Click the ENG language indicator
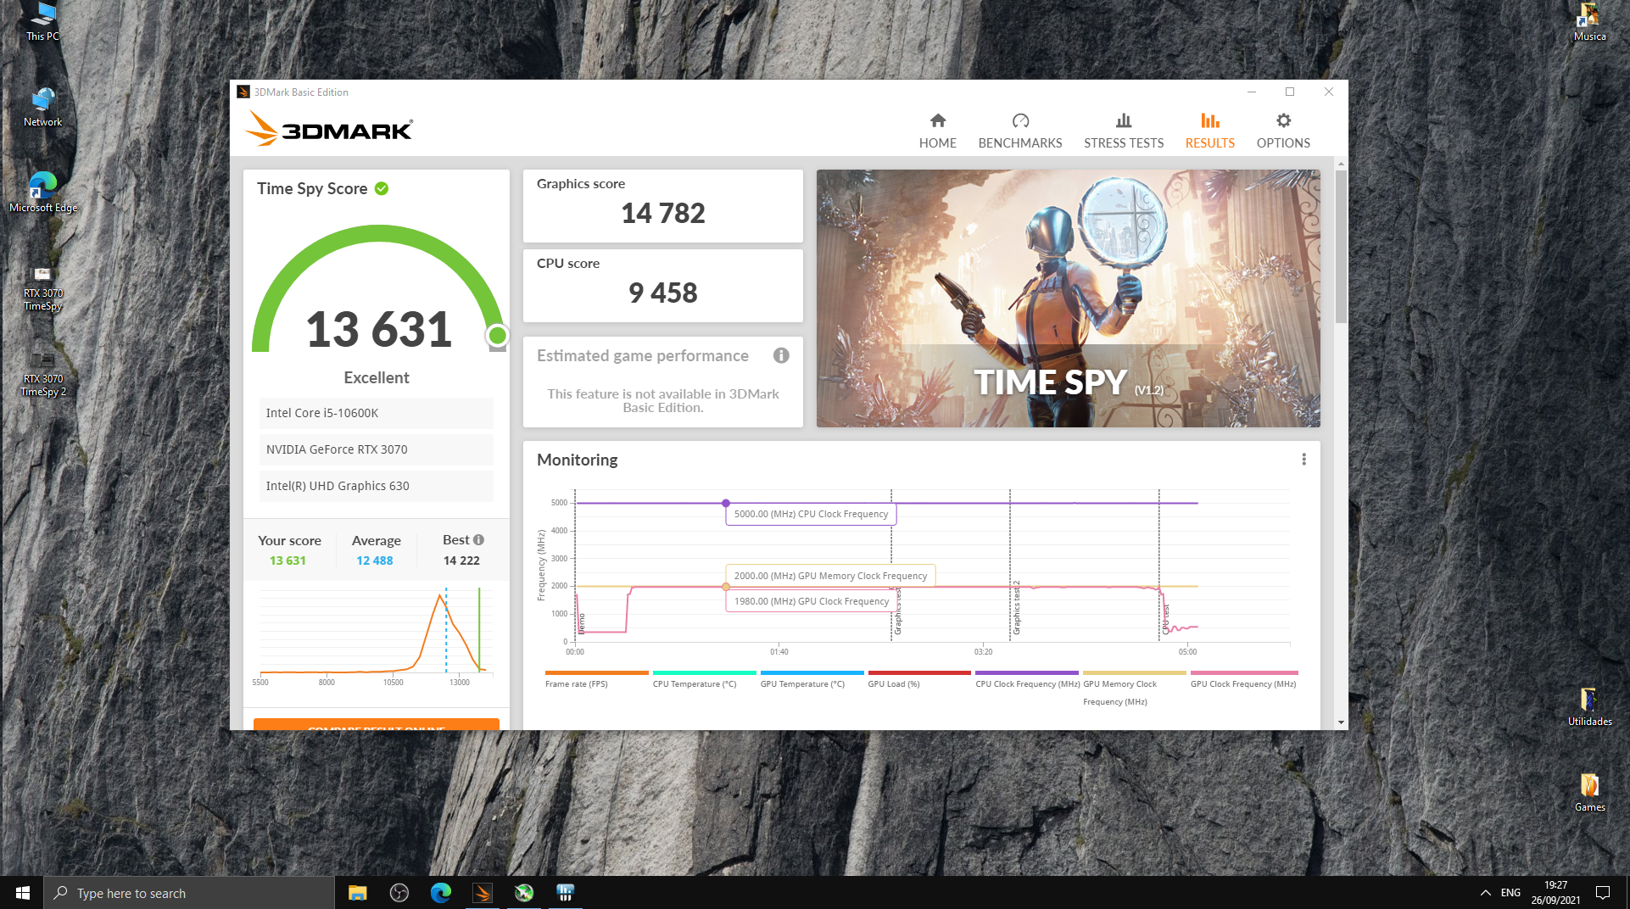Image resolution: width=1630 pixels, height=909 pixels. [x=1510, y=893]
